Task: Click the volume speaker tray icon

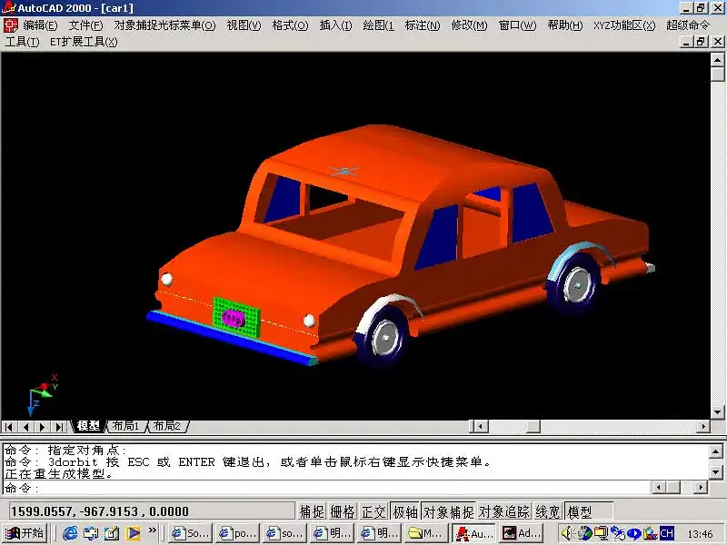Action: 567,533
